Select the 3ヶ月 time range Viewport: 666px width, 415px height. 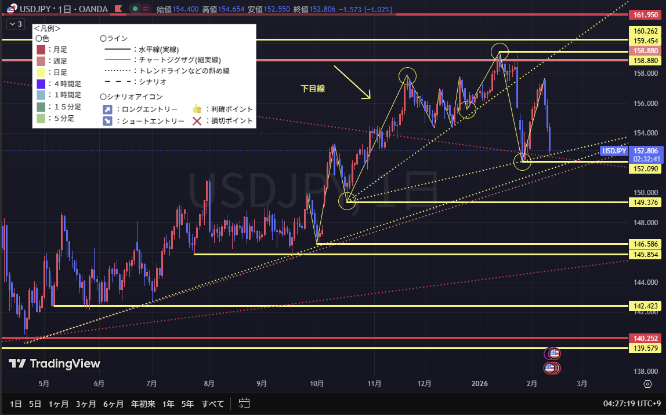[86, 403]
